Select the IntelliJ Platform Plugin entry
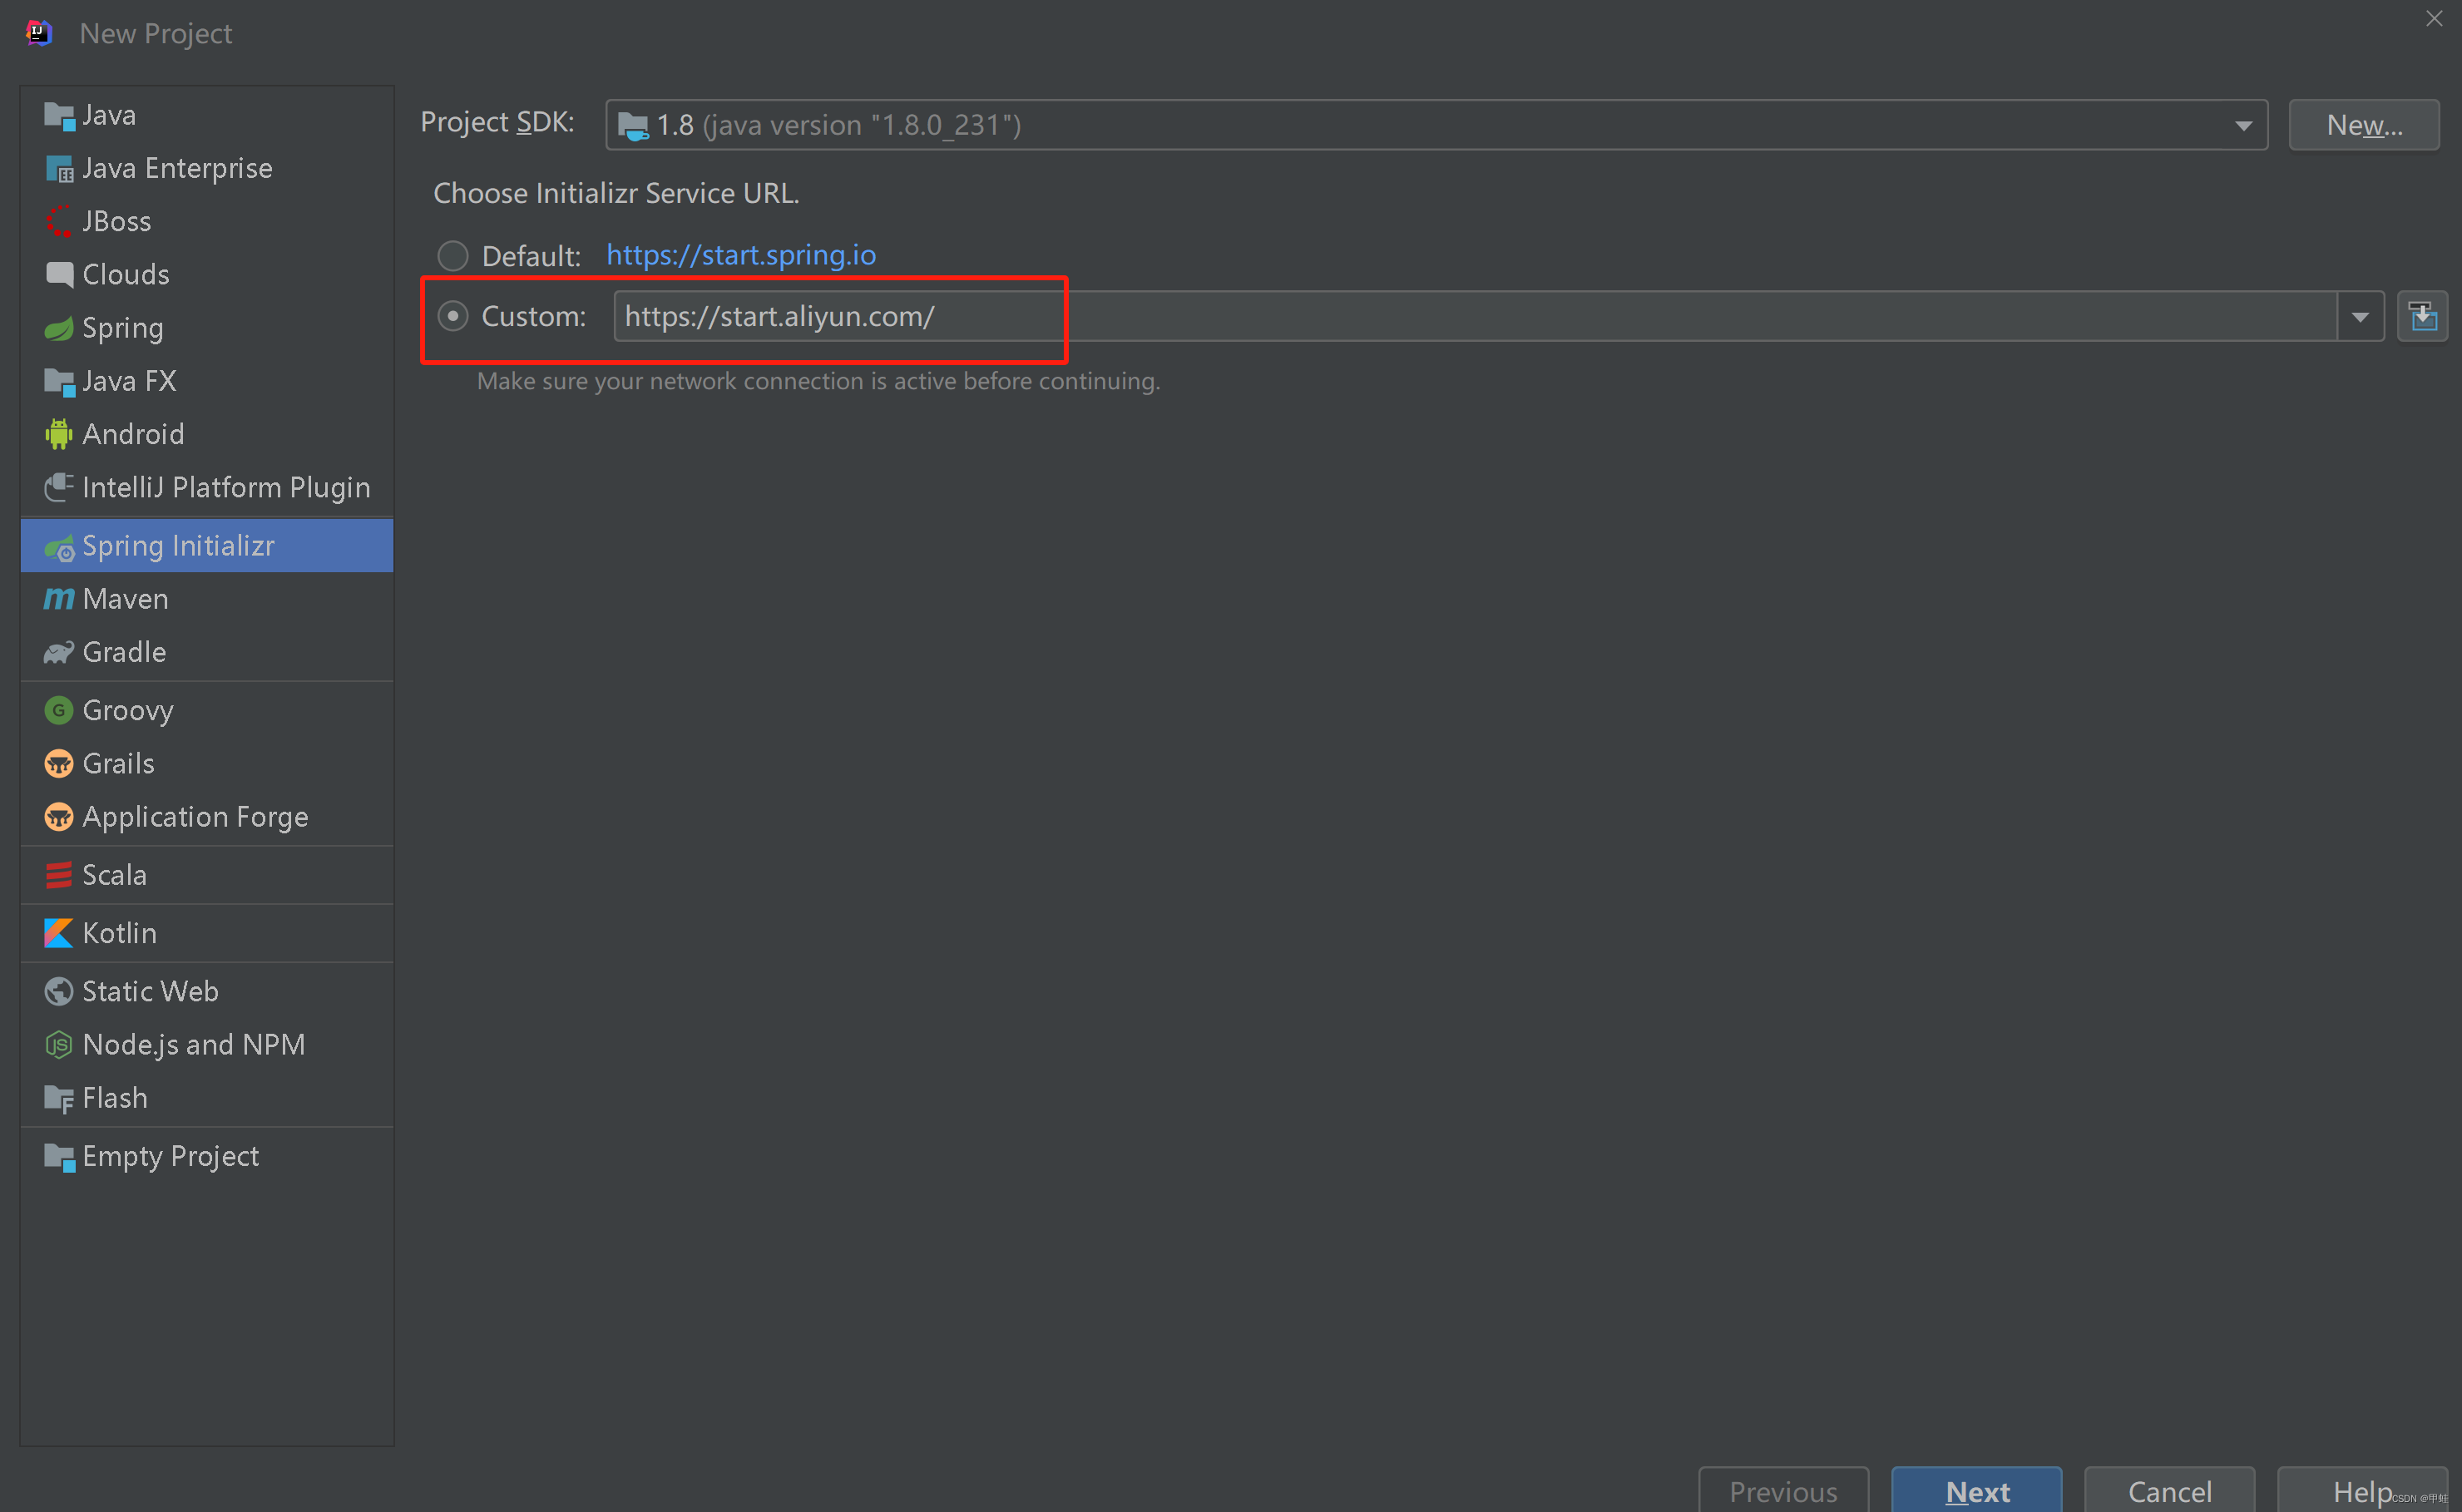This screenshot has height=1512, width=2462. click(225, 487)
